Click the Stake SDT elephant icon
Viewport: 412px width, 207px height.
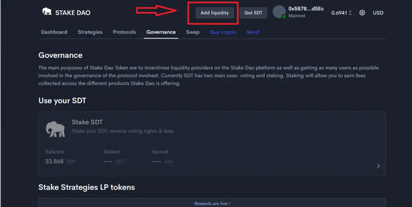(55, 129)
